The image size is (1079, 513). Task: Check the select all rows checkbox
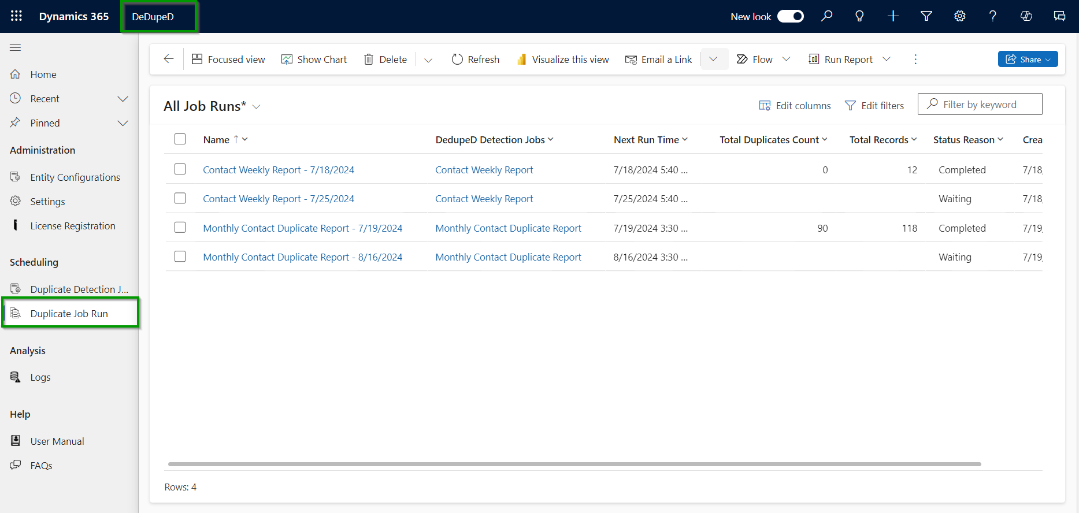point(180,139)
